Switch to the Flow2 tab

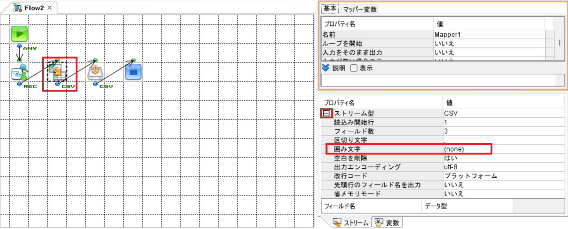click(x=34, y=8)
